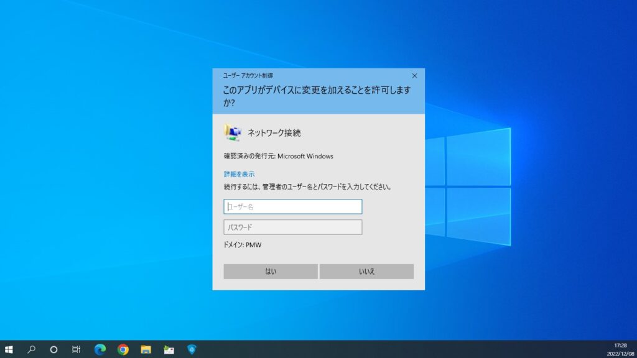Close the ユーザー アカウント制御 dialog
This screenshot has width=637, height=358.
[414, 76]
